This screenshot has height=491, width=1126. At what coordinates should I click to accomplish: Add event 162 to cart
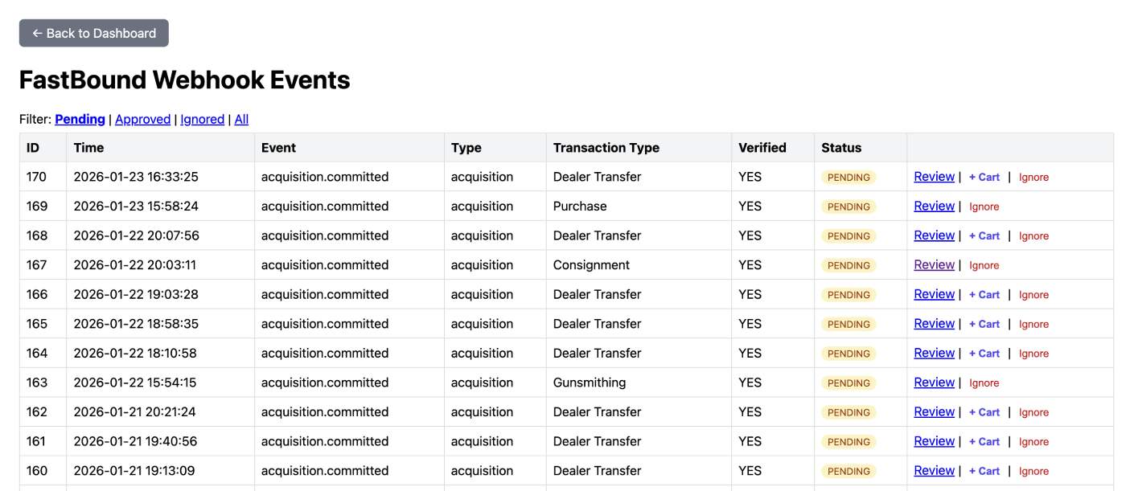point(984,411)
